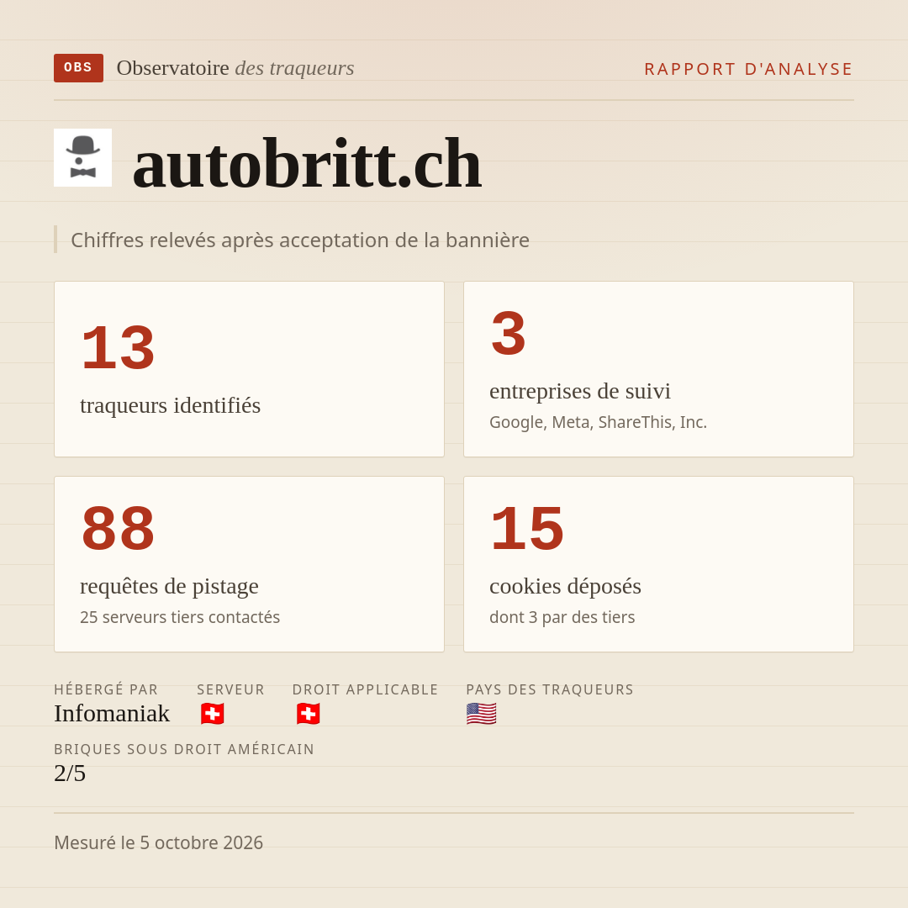The image size is (908, 908).
Task: Click the 2/5 value
Action: click(70, 773)
